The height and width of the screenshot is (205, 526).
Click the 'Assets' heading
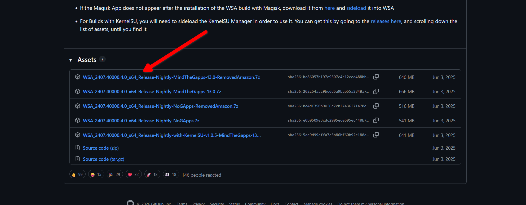point(87,60)
